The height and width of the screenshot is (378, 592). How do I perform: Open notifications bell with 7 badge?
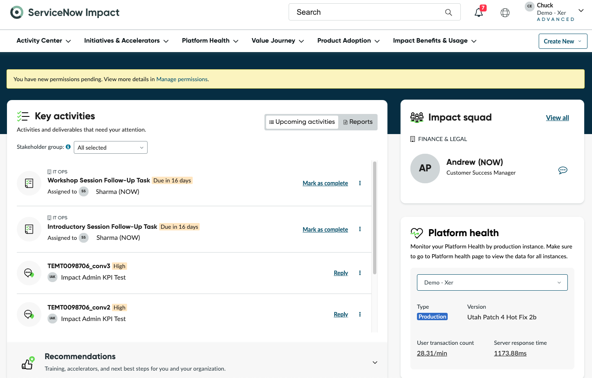click(479, 12)
